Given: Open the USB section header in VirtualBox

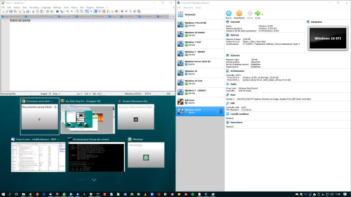Looking at the screenshot, I should tap(233, 103).
